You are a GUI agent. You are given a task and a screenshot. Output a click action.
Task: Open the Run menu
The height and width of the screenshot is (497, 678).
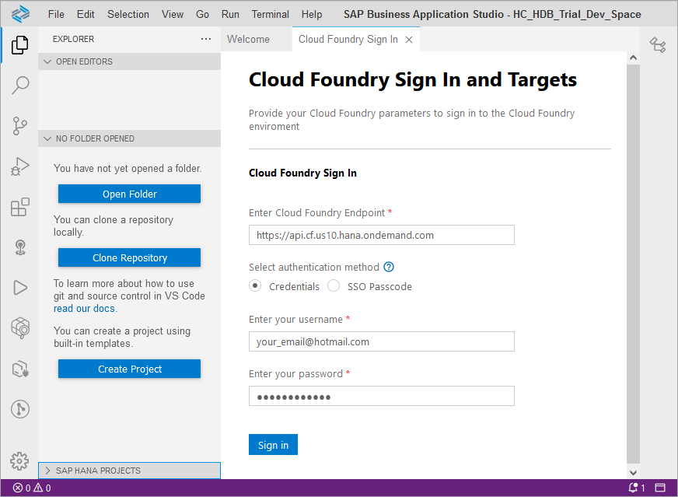(230, 14)
